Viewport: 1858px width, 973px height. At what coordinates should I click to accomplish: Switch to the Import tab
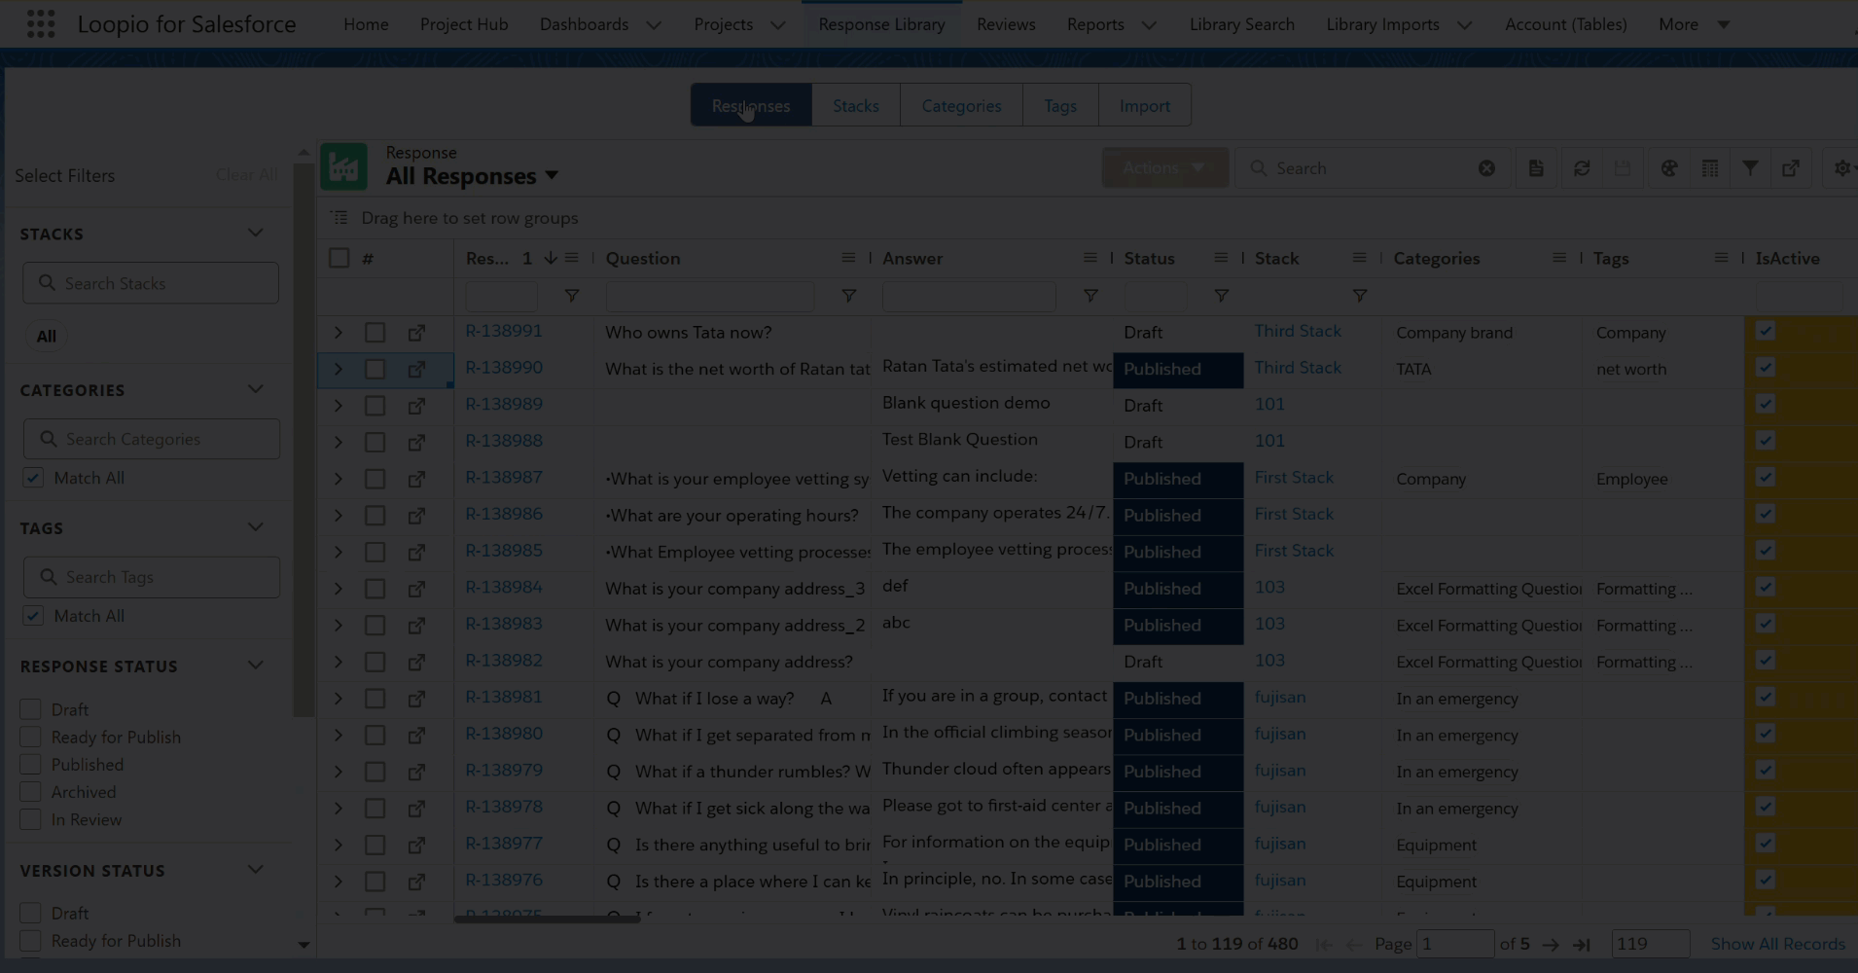coord(1145,105)
